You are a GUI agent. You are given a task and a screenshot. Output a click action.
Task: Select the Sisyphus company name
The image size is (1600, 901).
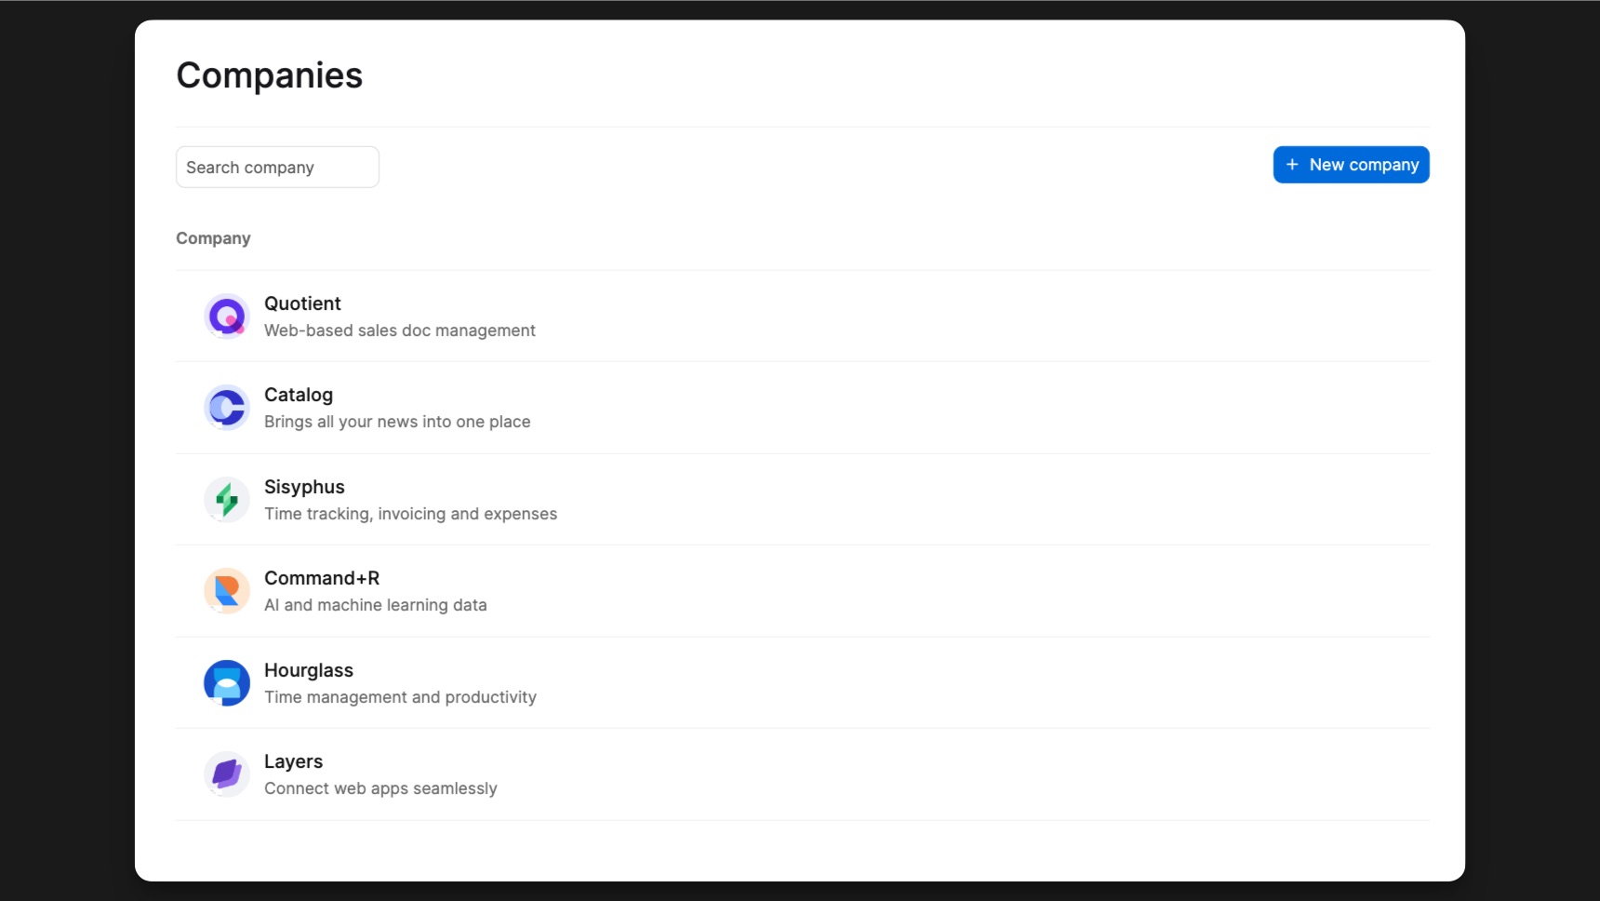click(x=304, y=487)
